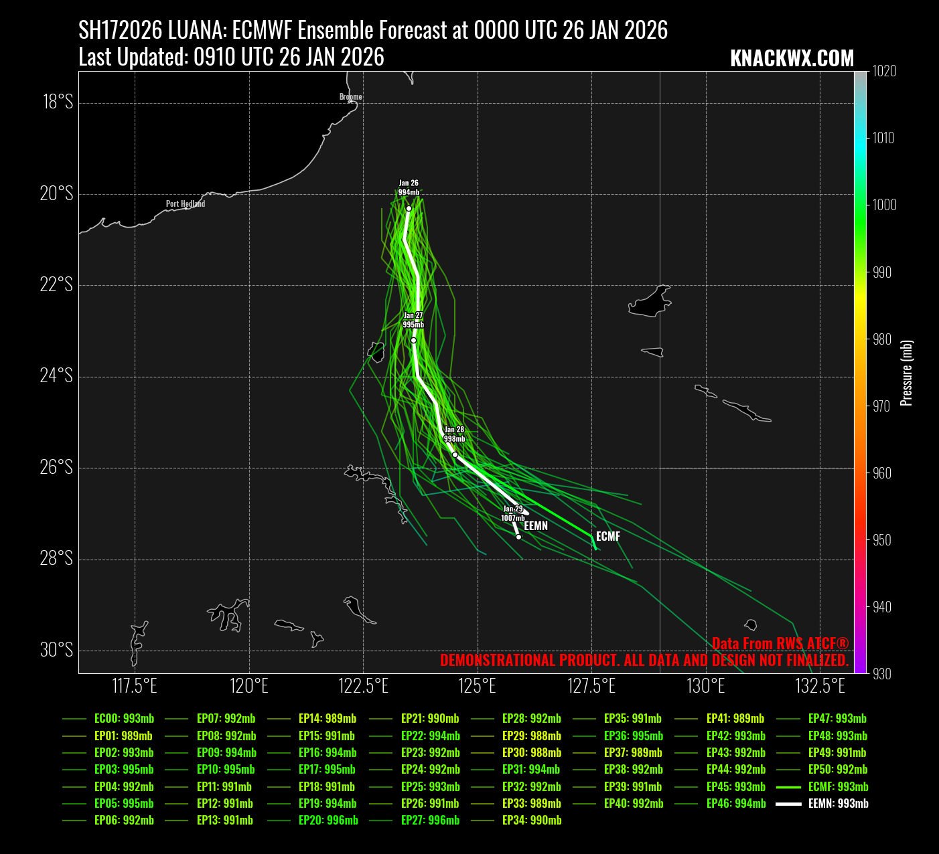This screenshot has height=854, width=939.
Task: Select the Port Hedland city label
Action: [186, 203]
